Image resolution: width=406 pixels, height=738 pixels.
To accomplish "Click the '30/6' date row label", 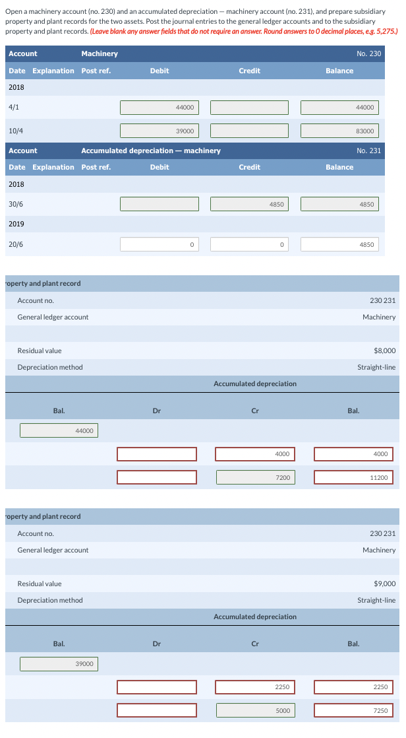I will [16, 204].
